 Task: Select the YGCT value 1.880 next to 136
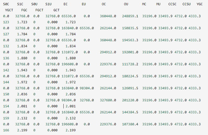click(x=22, y=58)
